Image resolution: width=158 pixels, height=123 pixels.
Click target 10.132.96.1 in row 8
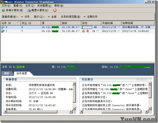click(71, 27)
